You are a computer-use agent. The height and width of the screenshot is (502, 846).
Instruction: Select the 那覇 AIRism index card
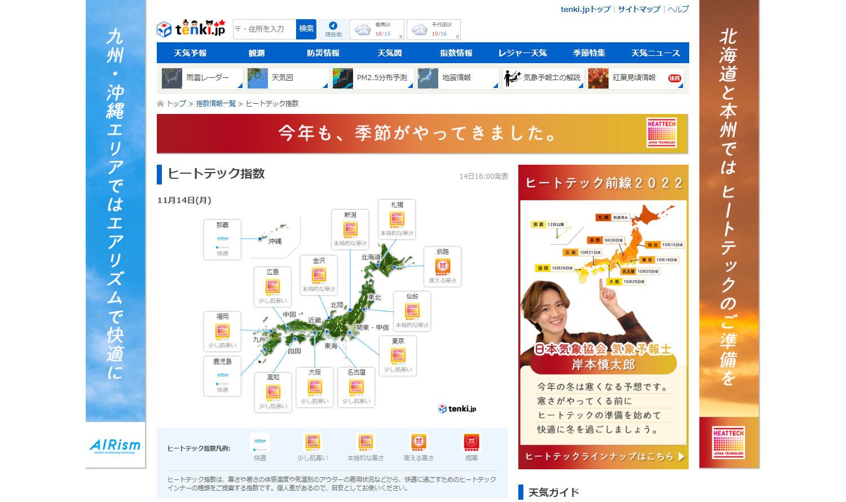[x=222, y=239]
